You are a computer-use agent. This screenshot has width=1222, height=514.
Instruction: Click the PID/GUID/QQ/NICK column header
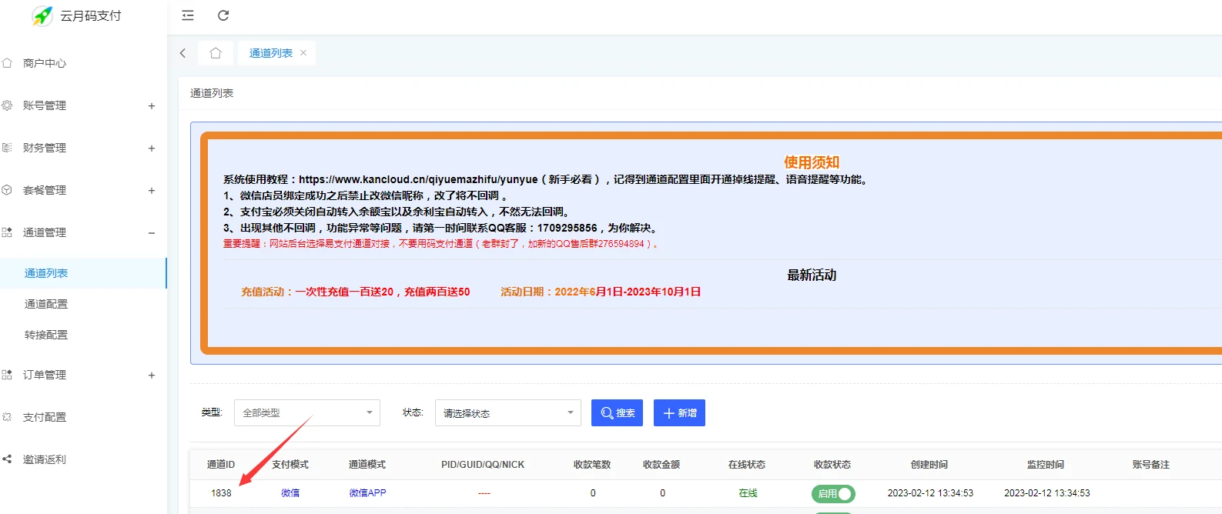tap(483, 465)
